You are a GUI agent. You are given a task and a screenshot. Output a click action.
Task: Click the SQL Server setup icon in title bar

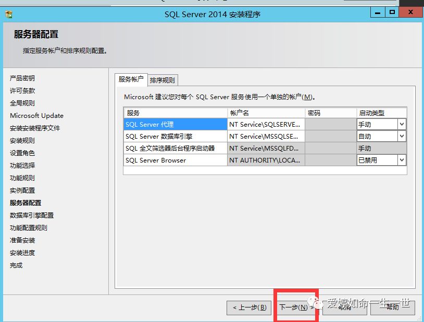click(9, 15)
